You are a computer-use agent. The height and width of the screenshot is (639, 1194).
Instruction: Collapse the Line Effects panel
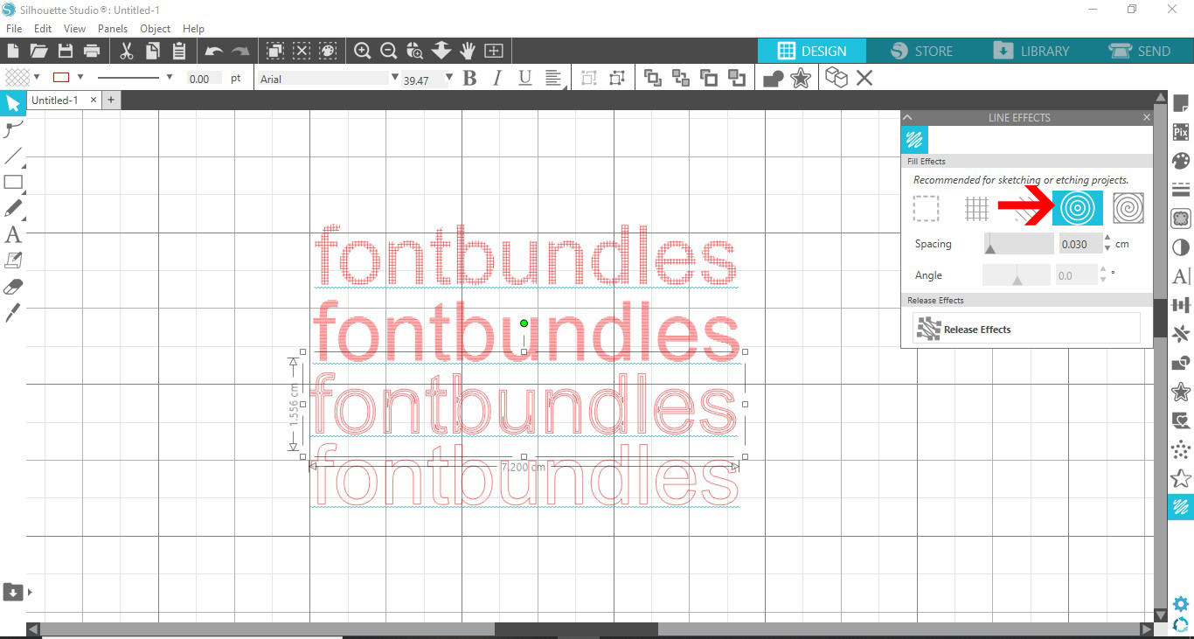point(907,117)
